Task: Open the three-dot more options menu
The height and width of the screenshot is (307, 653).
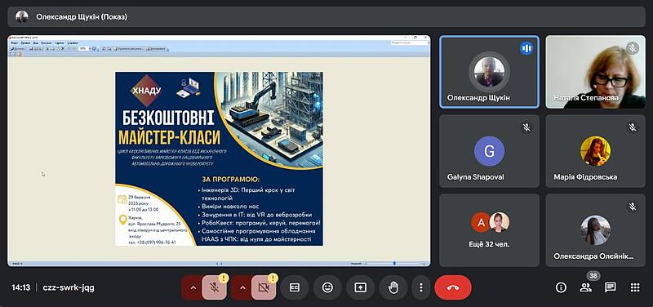Action: [x=421, y=287]
